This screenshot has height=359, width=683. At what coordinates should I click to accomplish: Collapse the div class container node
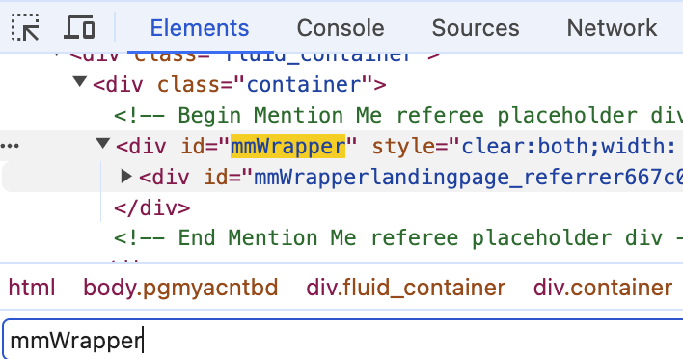(x=80, y=81)
